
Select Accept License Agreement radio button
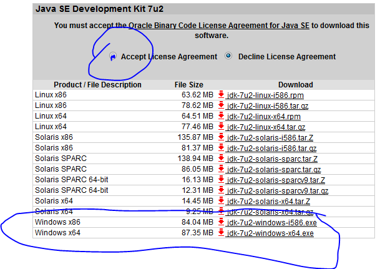(112, 57)
